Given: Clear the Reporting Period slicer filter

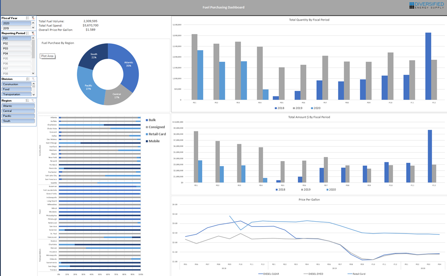Looking at the screenshot, I should (33, 33).
